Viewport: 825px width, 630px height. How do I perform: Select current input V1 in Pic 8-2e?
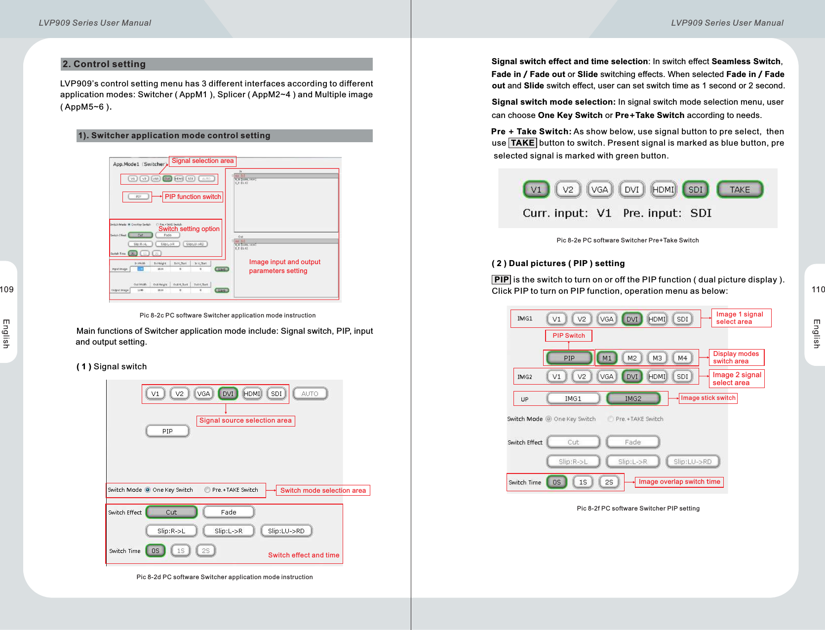tap(536, 190)
